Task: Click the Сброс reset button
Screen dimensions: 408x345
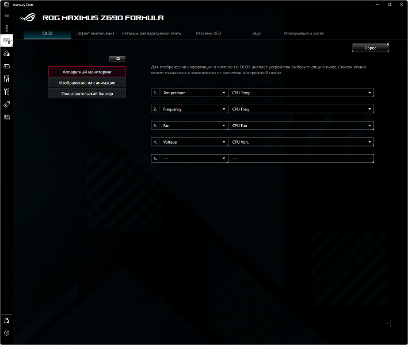Action: coord(371,48)
